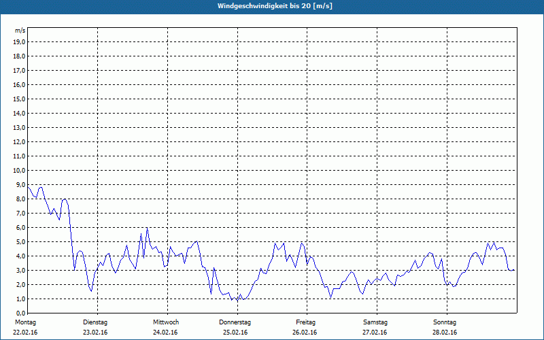The width and height of the screenshot is (544, 340).
Task: Click the 12,0 y-axis label
Action: tap(19, 142)
